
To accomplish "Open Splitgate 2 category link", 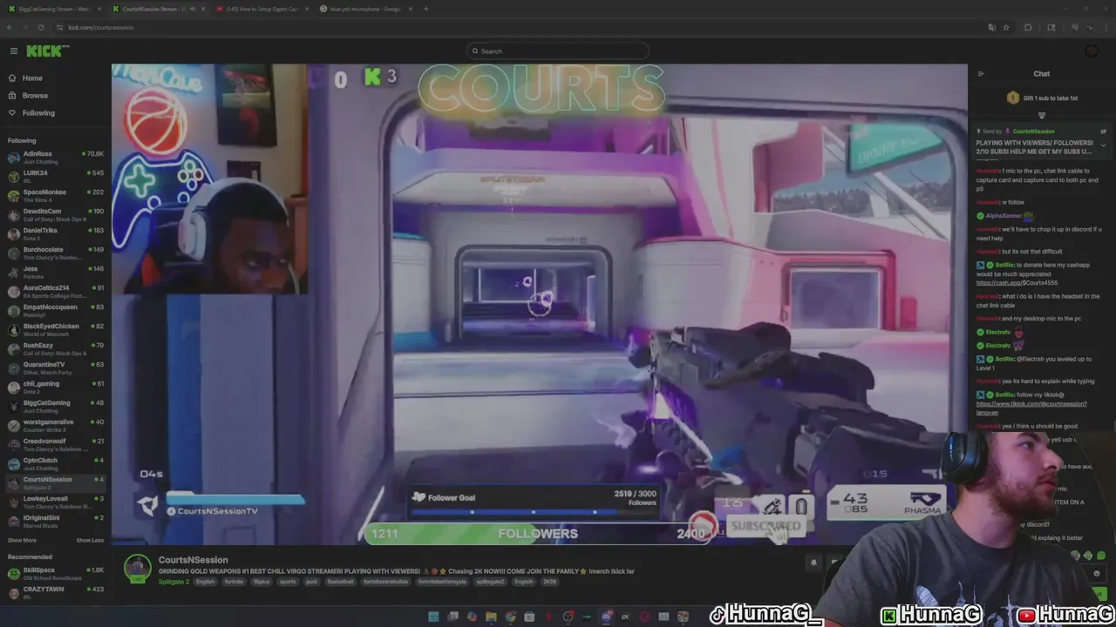I will [174, 582].
